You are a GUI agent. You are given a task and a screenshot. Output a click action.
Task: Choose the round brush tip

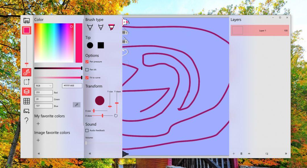point(90,45)
